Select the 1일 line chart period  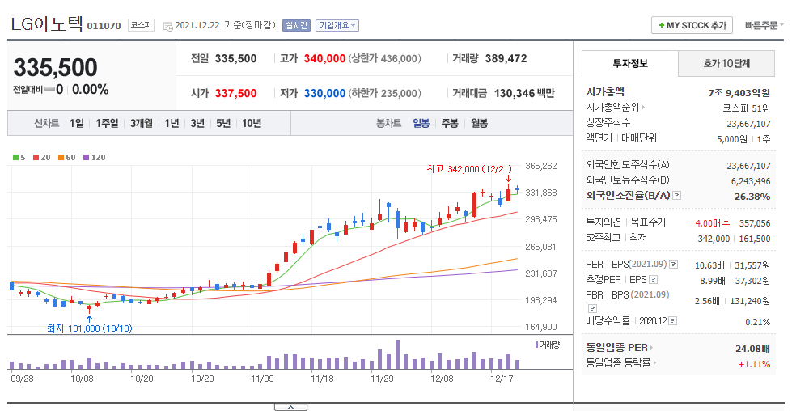[x=77, y=123]
